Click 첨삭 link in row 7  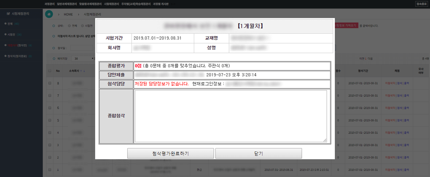coord(400,96)
